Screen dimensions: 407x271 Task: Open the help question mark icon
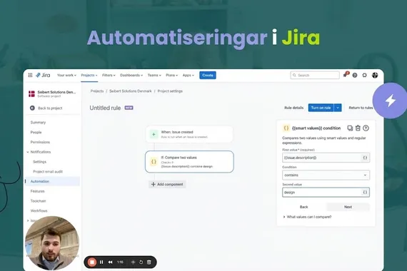click(355, 75)
